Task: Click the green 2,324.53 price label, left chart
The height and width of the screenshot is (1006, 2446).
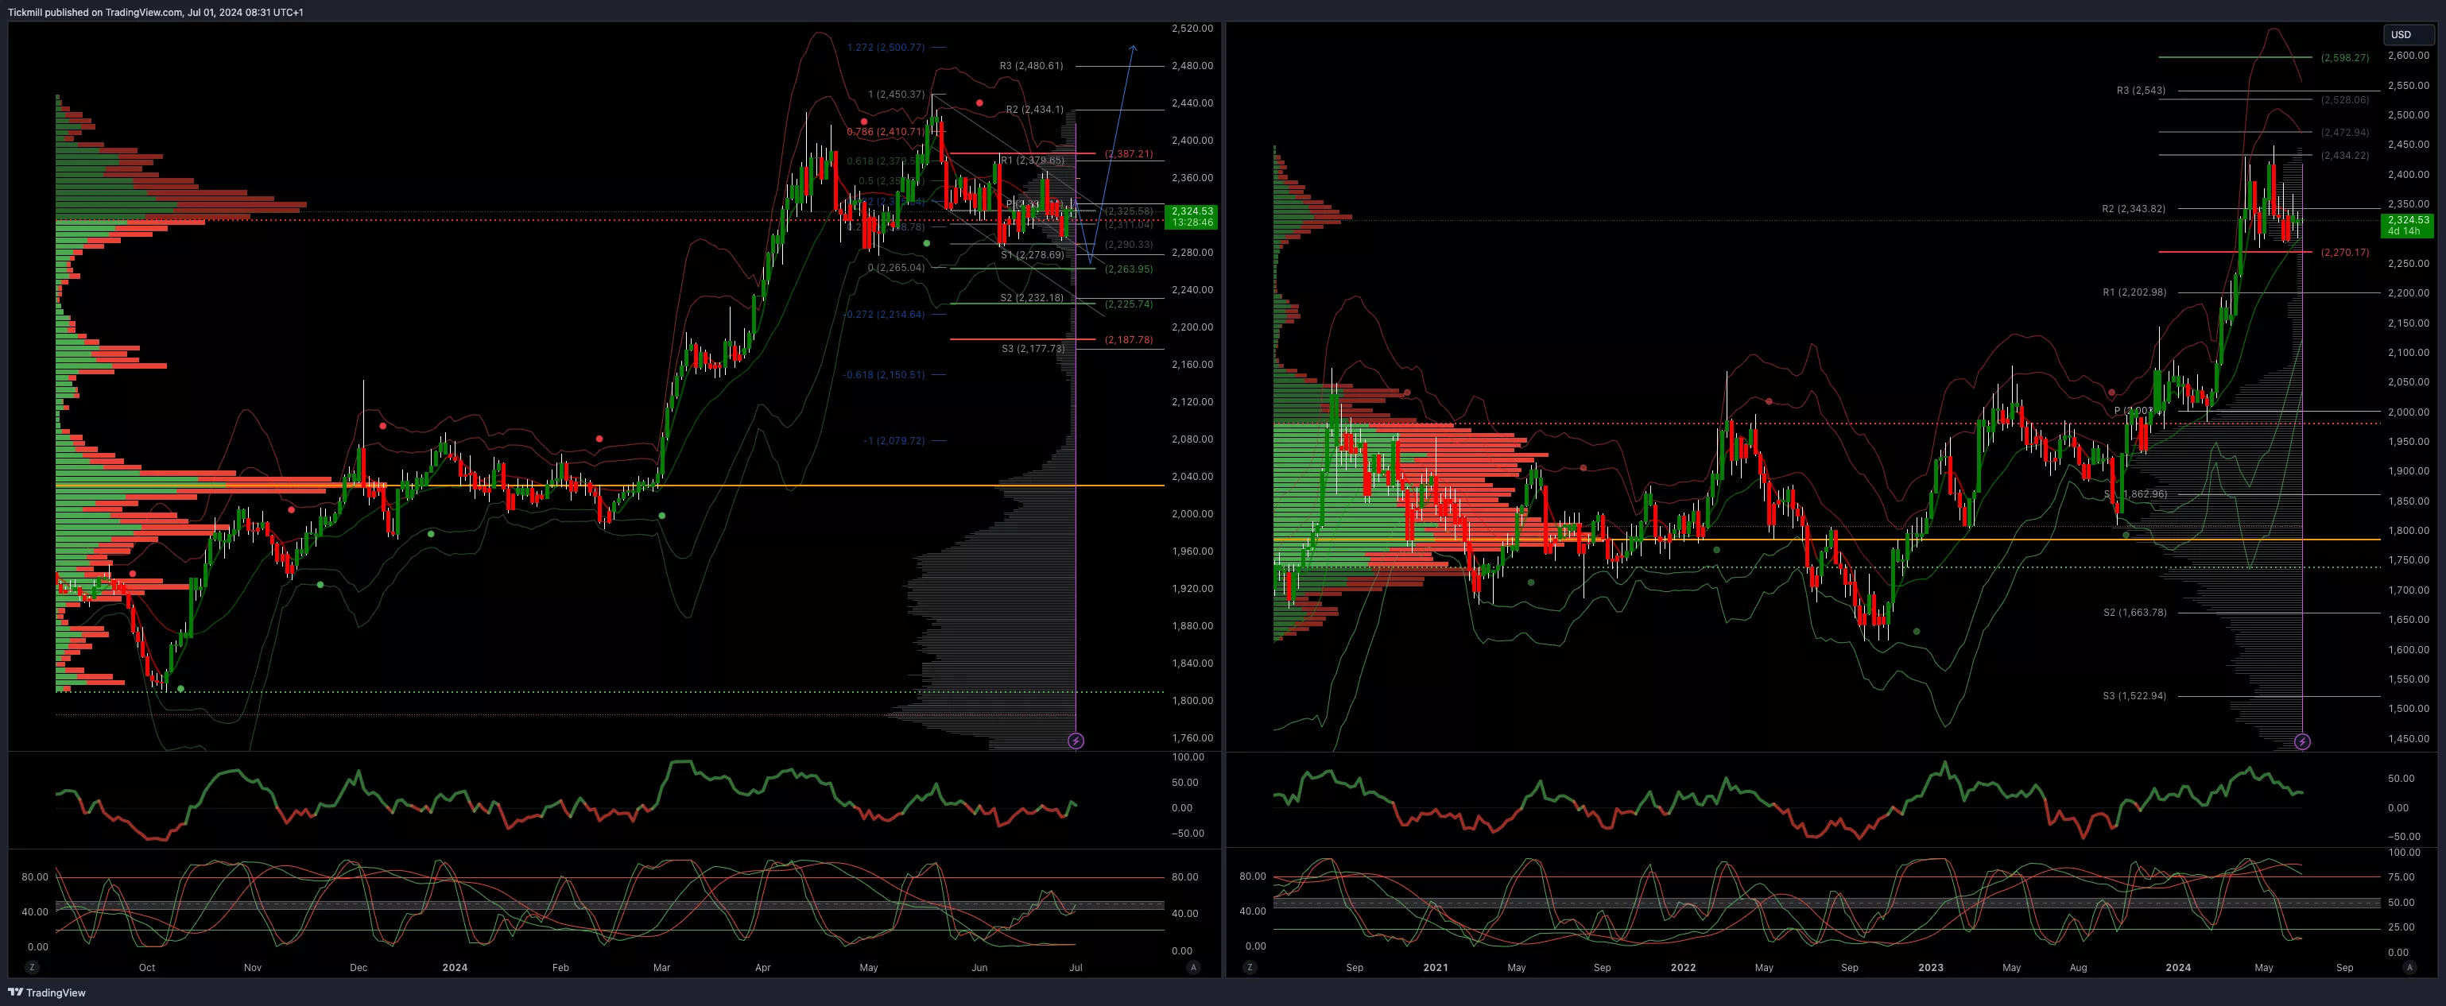Action: point(1192,216)
